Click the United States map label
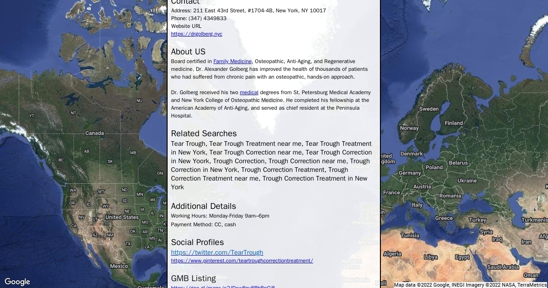 point(122,217)
